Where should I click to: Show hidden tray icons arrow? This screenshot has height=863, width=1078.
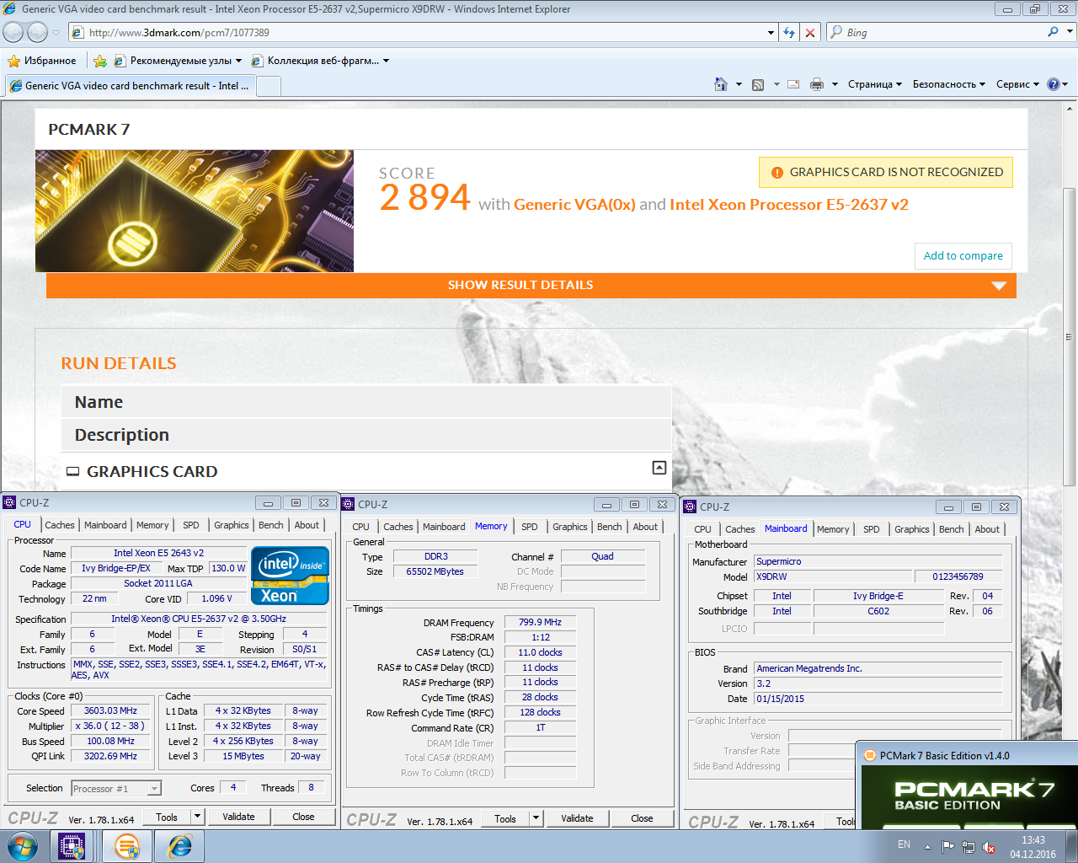pos(927,847)
